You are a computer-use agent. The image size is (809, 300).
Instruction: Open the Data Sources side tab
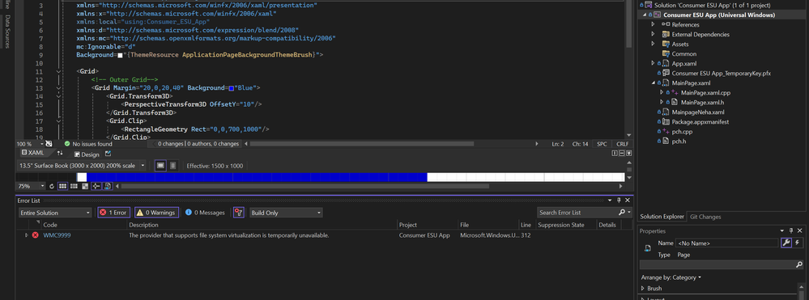7,32
